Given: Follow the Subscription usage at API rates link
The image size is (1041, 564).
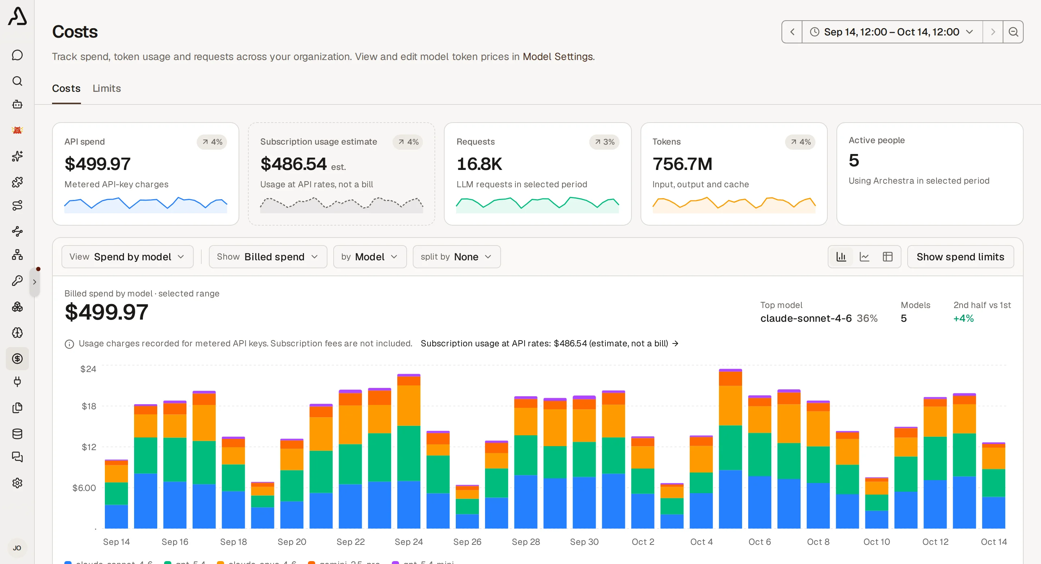Looking at the screenshot, I should (549, 343).
